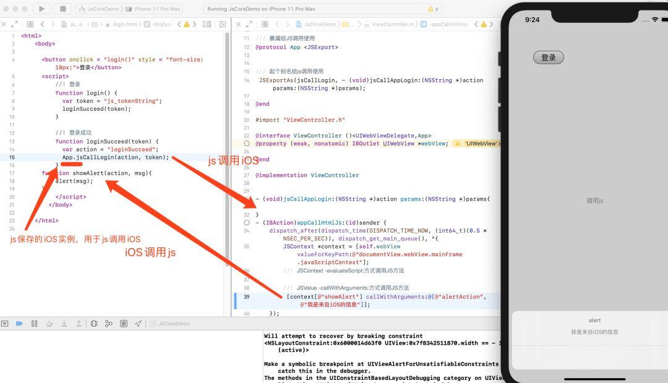This screenshot has height=383, width=668.
Task: Hide the debug area with the toggle
Action: pos(5,324)
